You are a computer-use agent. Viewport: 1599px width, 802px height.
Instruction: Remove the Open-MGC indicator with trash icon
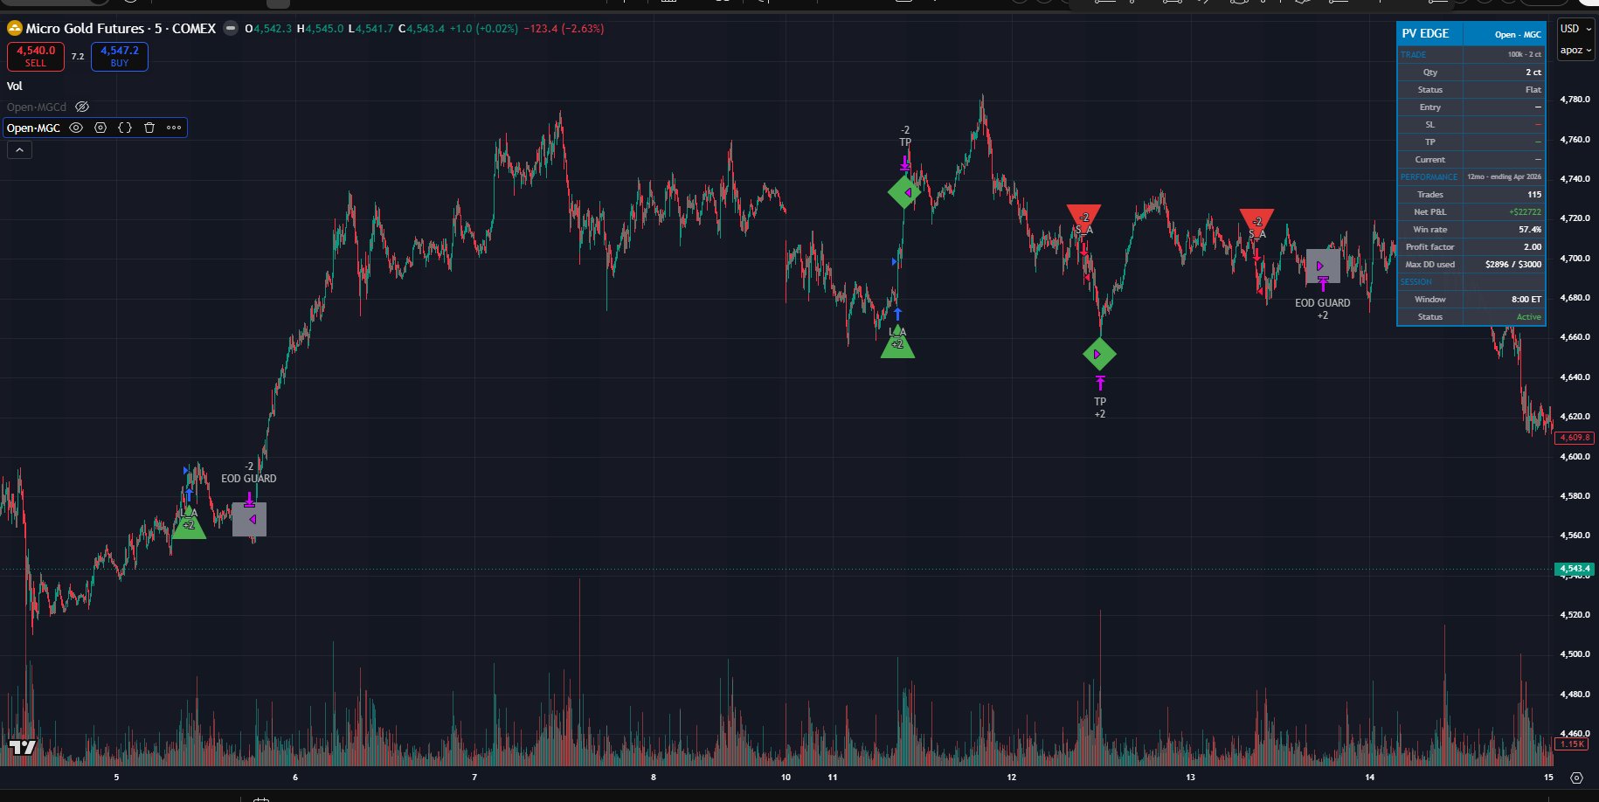[x=149, y=128]
